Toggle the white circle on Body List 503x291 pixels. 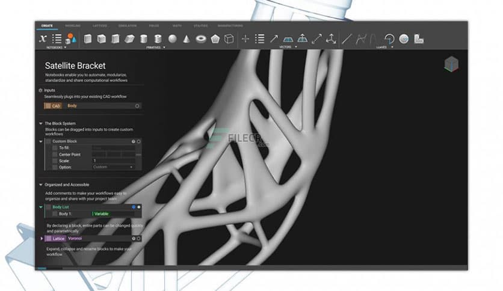click(x=138, y=207)
